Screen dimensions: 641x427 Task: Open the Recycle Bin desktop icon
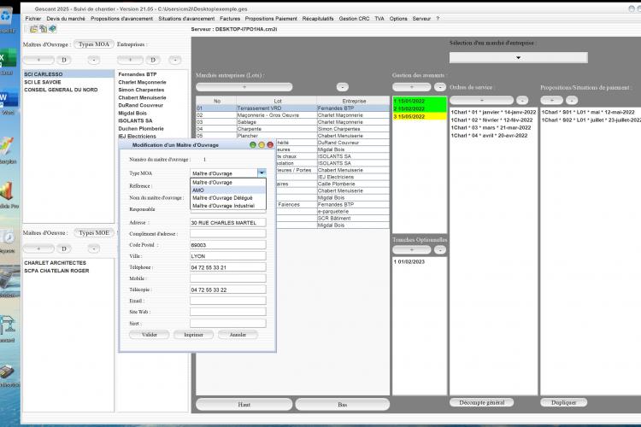[7, 17]
